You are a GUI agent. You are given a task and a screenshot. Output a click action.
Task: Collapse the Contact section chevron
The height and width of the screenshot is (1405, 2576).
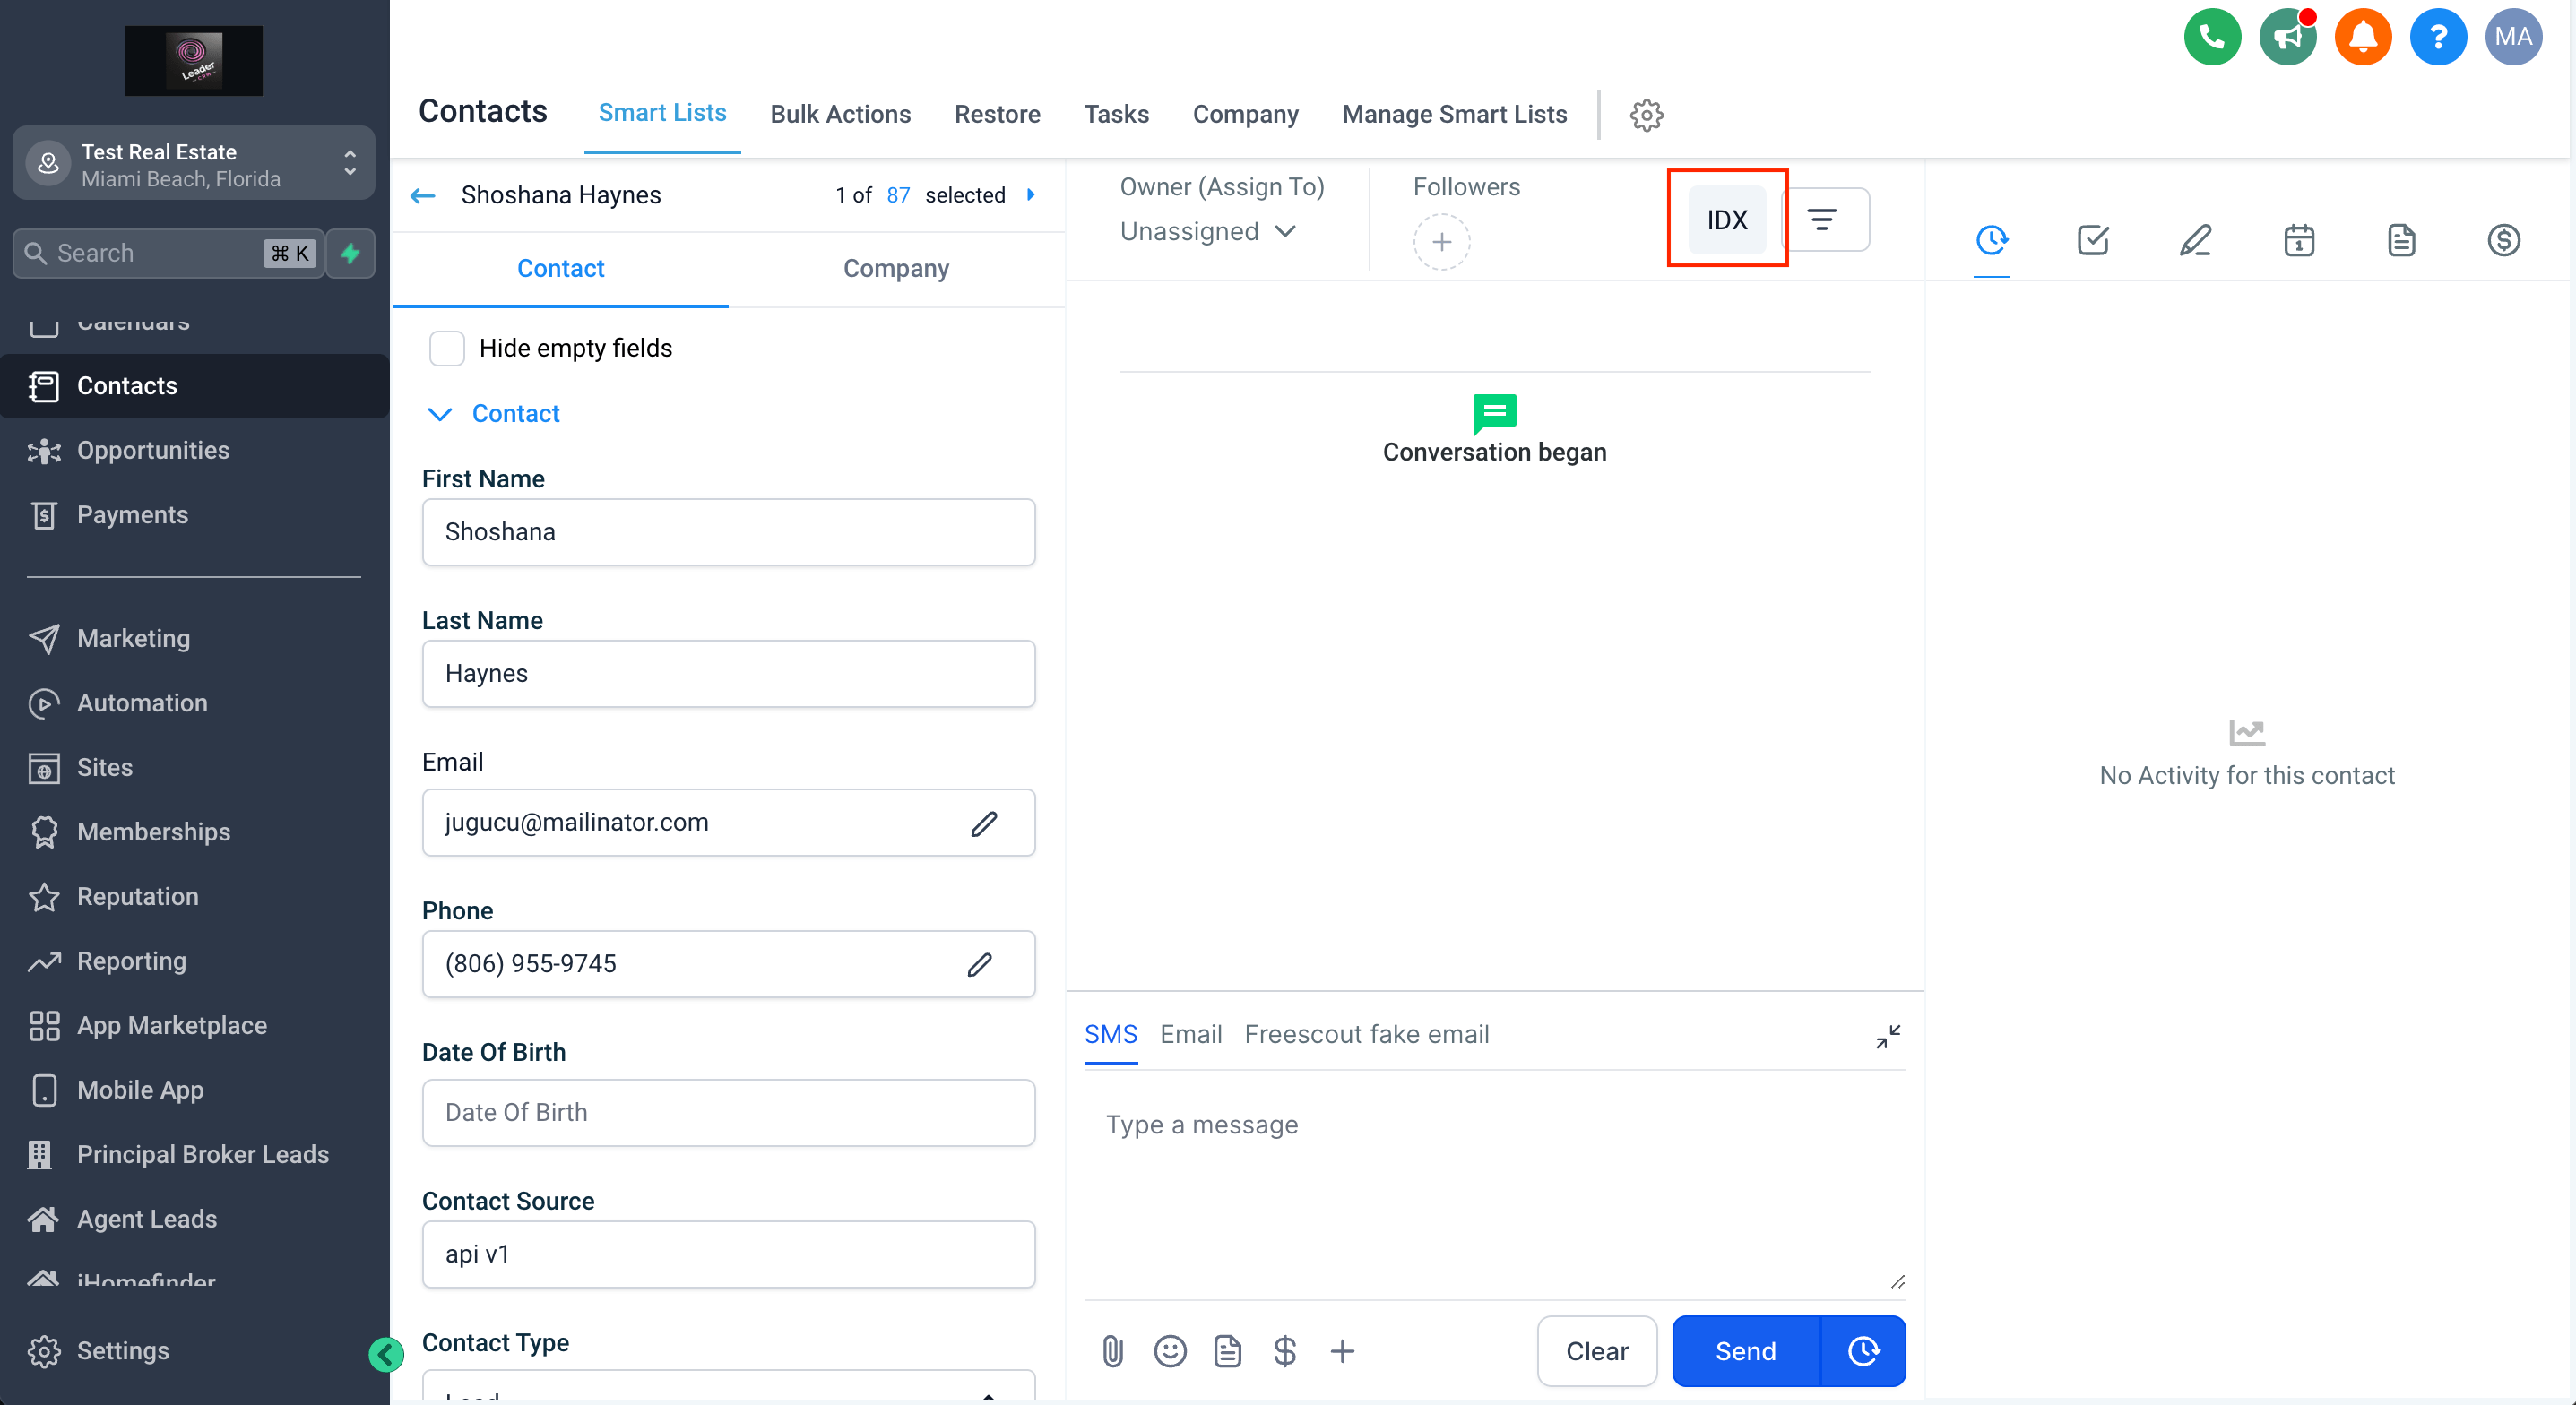click(439, 414)
